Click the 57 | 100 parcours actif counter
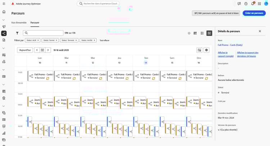This screenshot has width=270, height=146. pyautogui.click(x=216, y=13)
